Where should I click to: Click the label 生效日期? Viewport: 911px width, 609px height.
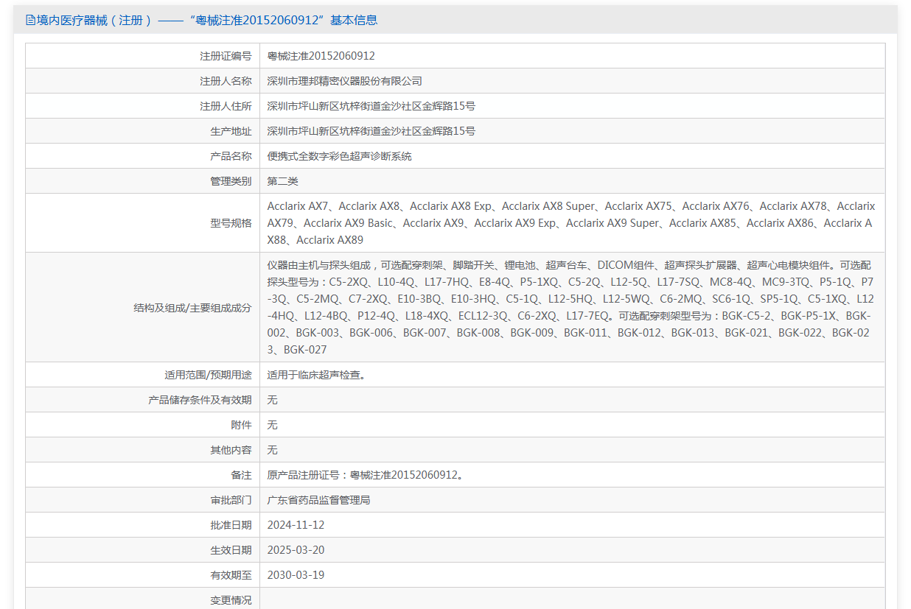[231, 550]
